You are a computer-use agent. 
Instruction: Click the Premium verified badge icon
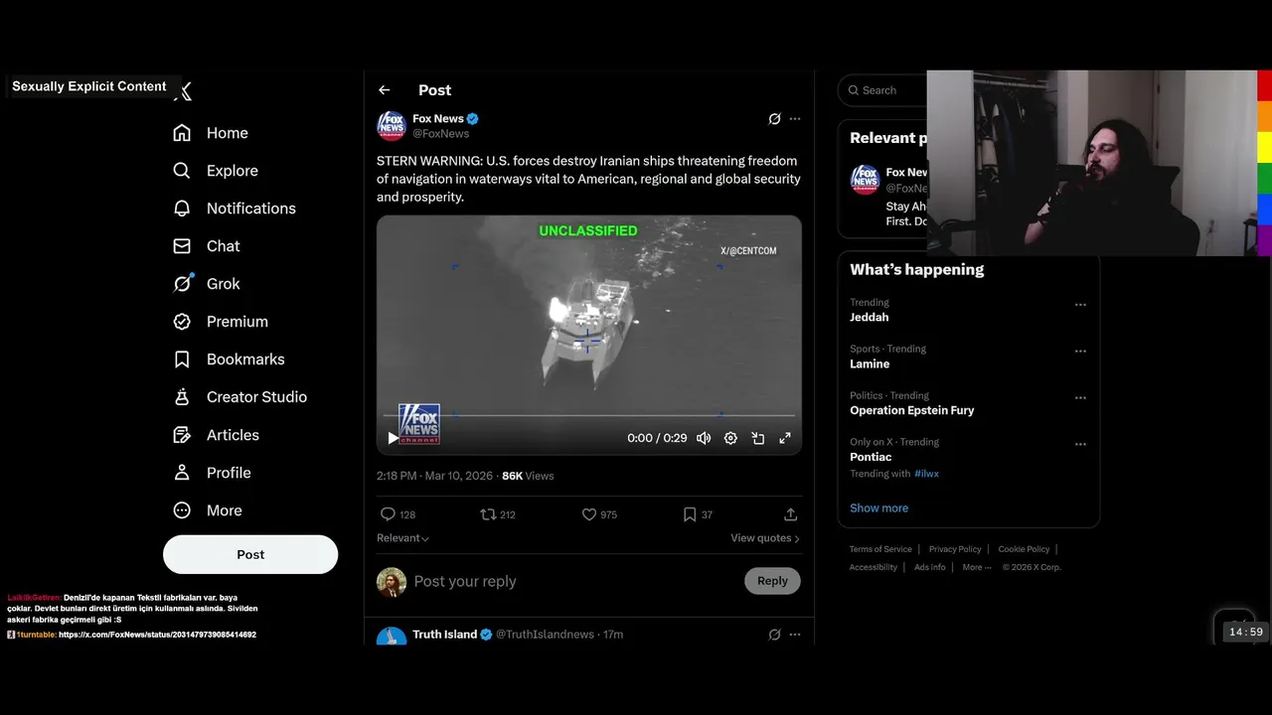coord(182,322)
